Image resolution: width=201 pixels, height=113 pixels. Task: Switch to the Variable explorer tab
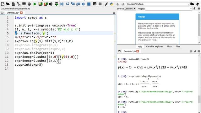coord(154,46)
